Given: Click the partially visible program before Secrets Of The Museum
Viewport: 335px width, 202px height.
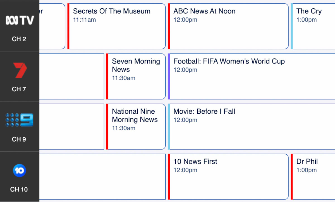Looking at the screenshot, I should click(52, 26).
